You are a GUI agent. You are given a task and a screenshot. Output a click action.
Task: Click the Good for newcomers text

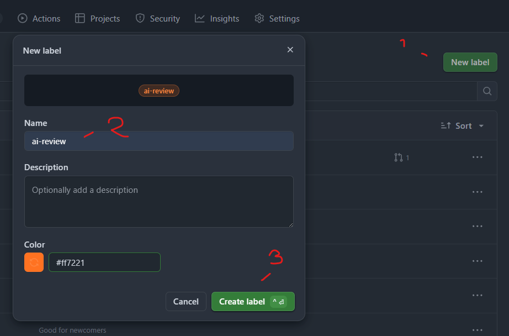point(72,330)
